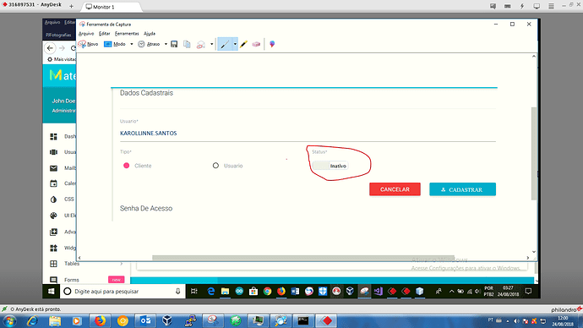583x328 pixels.
Task: Click the horizontal scrollbar of the snip window
Action: click(x=303, y=258)
